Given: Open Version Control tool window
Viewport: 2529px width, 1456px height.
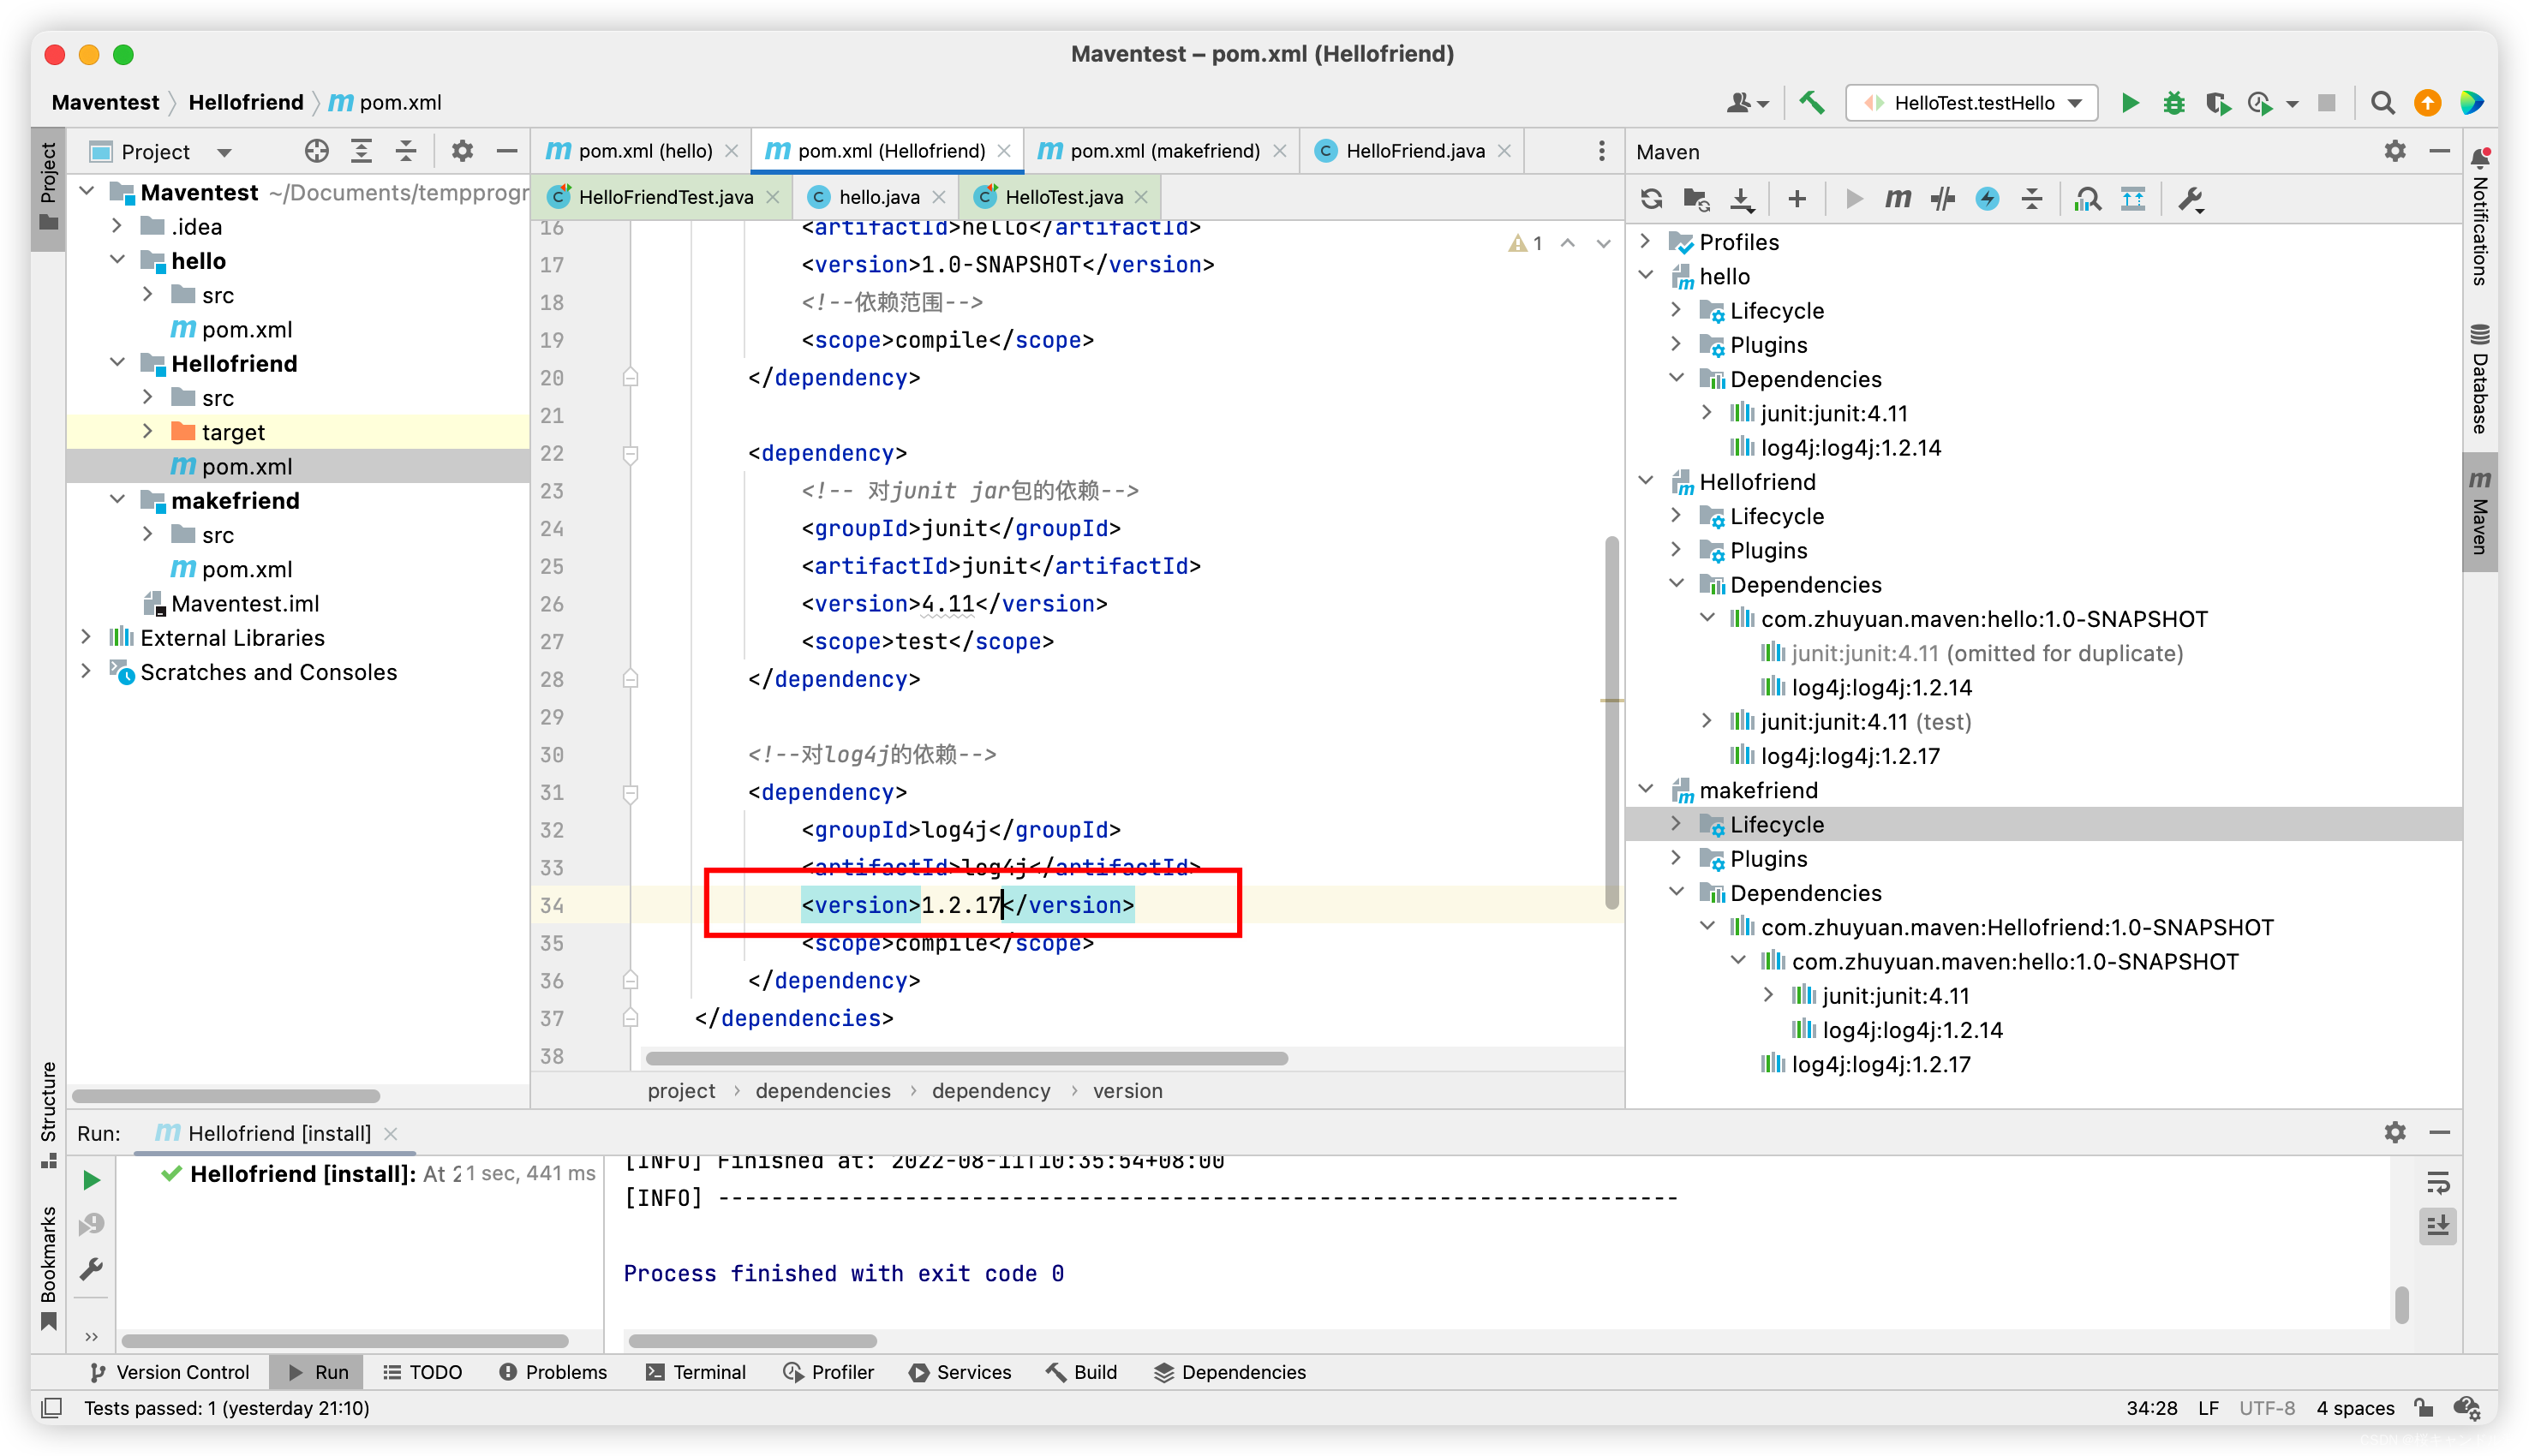Looking at the screenshot, I should pyautogui.click(x=169, y=1372).
